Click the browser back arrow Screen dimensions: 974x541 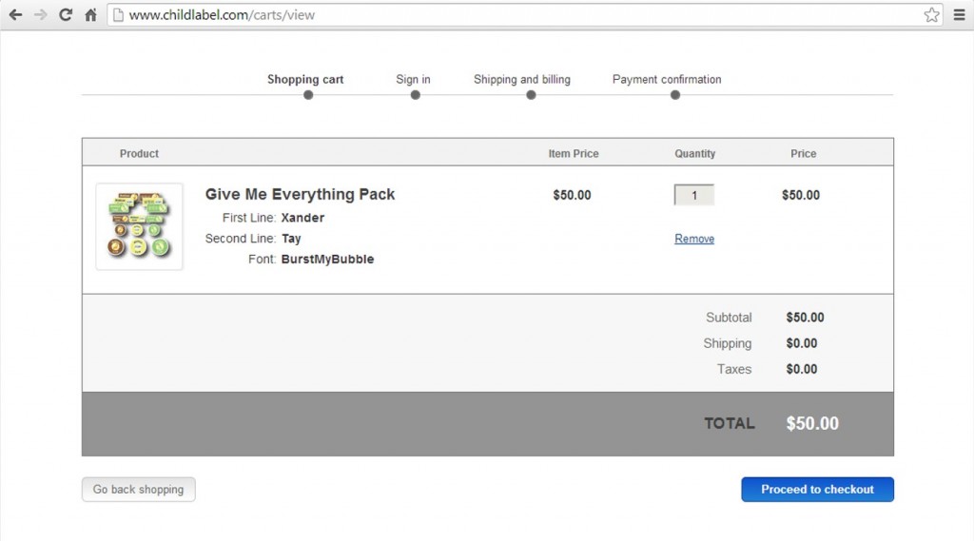[x=15, y=15]
